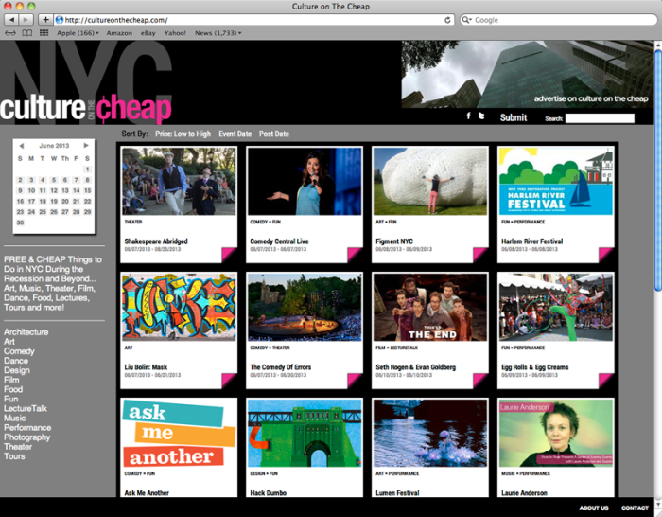Viewport: 662px width, 517px height.
Task: Go forward with the browser forward arrow
Action: 26,20
